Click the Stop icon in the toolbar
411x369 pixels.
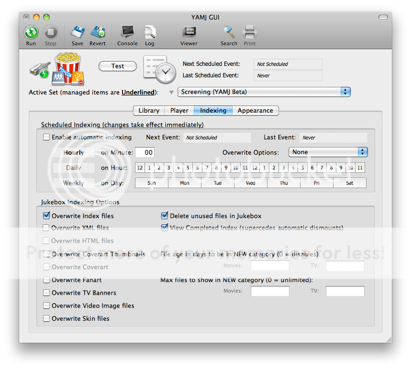(x=51, y=32)
